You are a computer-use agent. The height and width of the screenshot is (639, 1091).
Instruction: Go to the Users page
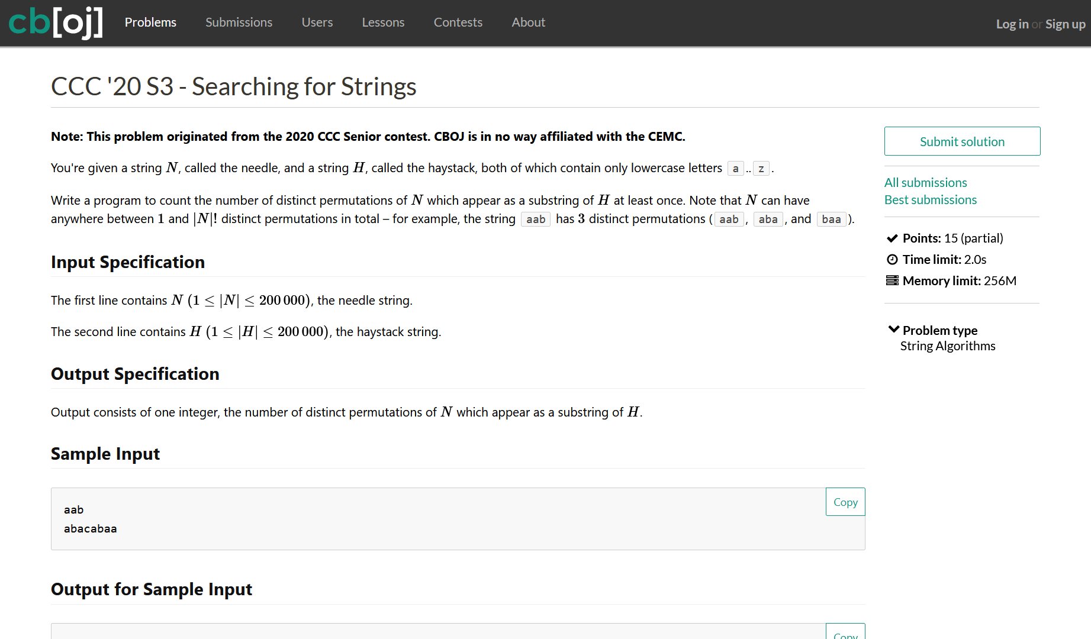pyautogui.click(x=317, y=22)
